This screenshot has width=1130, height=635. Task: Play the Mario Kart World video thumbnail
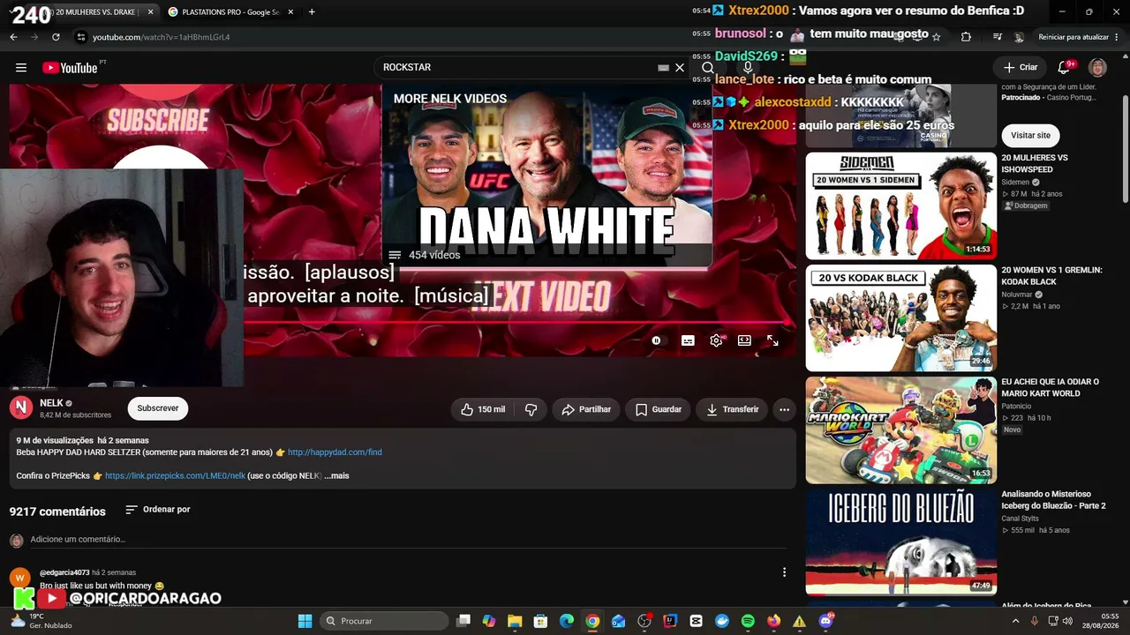pyautogui.click(x=901, y=430)
